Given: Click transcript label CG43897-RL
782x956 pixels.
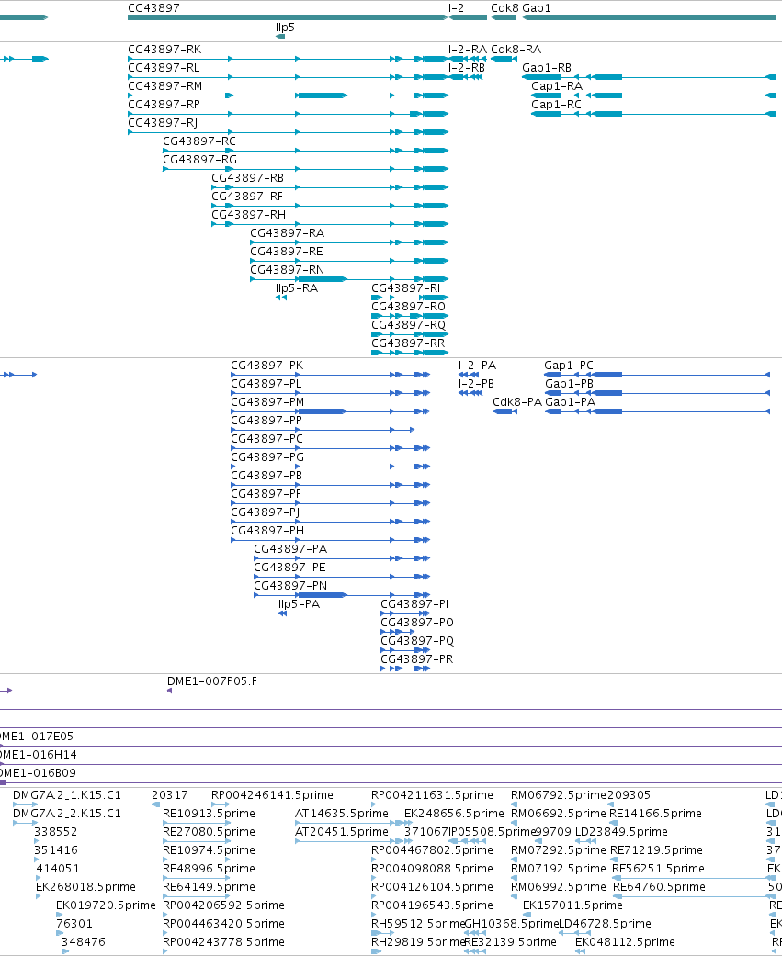Looking at the screenshot, I should (164, 68).
